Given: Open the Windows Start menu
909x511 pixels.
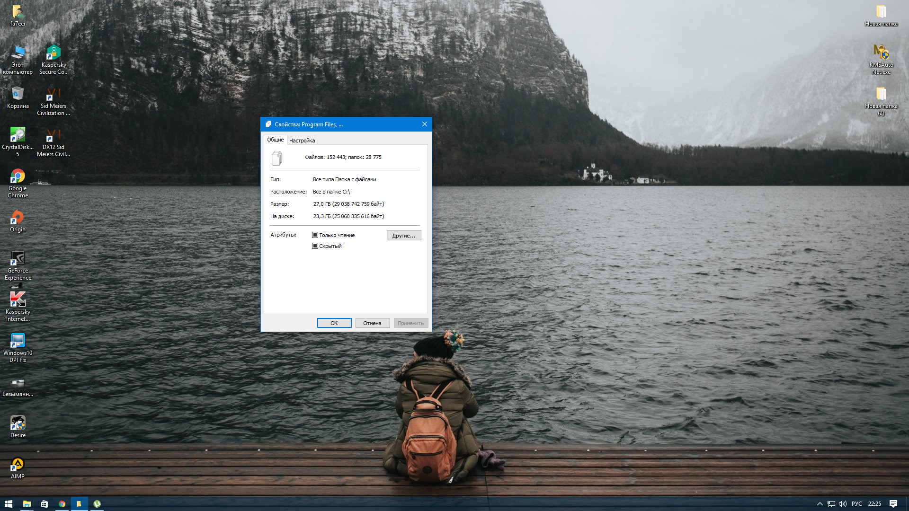Looking at the screenshot, I should tap(8, 504).
